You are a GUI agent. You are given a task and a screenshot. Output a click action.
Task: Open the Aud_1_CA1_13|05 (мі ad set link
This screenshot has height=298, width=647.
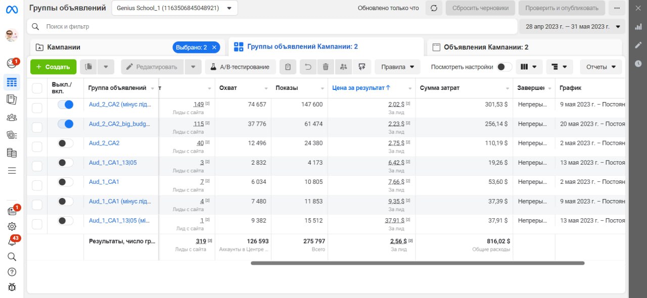119,221
